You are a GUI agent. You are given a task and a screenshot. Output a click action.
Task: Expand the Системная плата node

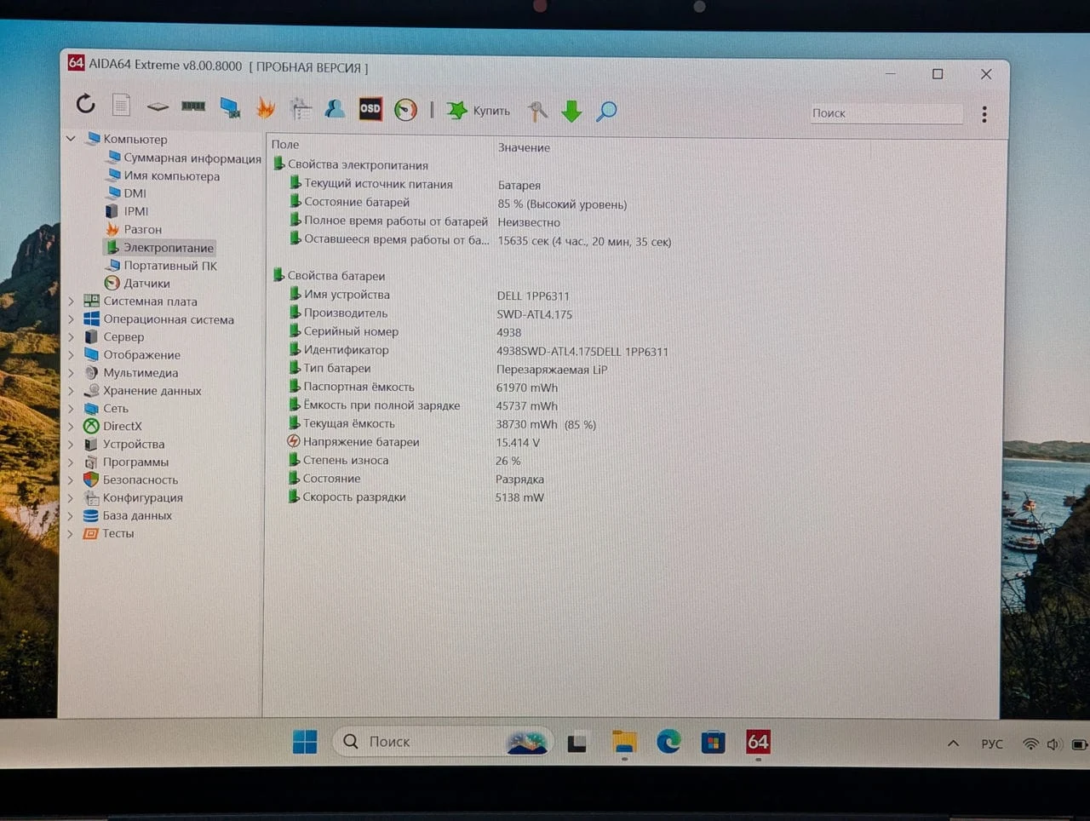(71, 301)
